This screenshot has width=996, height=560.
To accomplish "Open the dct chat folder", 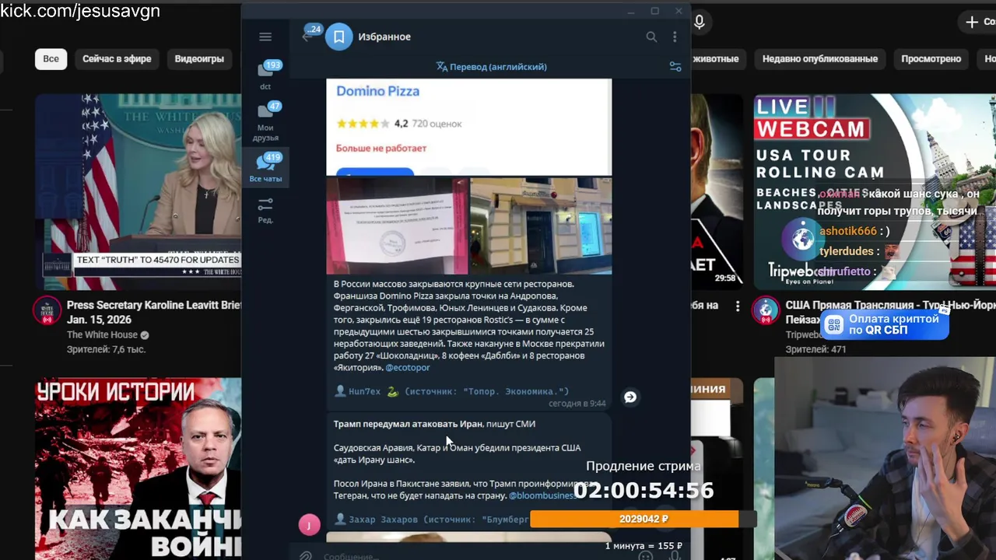I will click(265, 75).
